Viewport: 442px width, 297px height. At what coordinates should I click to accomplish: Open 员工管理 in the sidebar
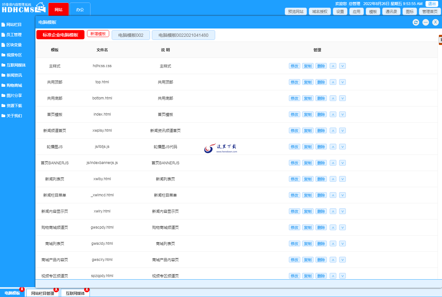pos(14,35)
